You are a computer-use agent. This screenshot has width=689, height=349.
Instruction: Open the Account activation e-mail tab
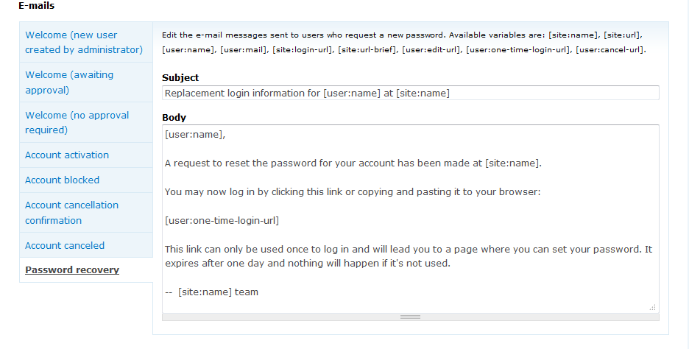67,155
